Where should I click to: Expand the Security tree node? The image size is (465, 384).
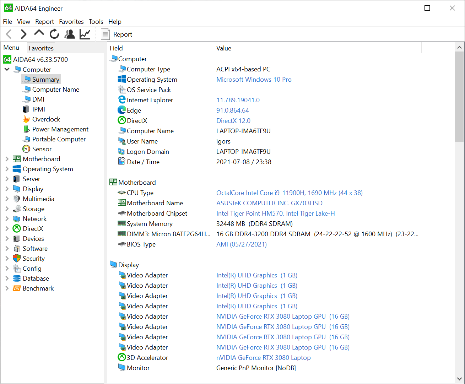7,259
